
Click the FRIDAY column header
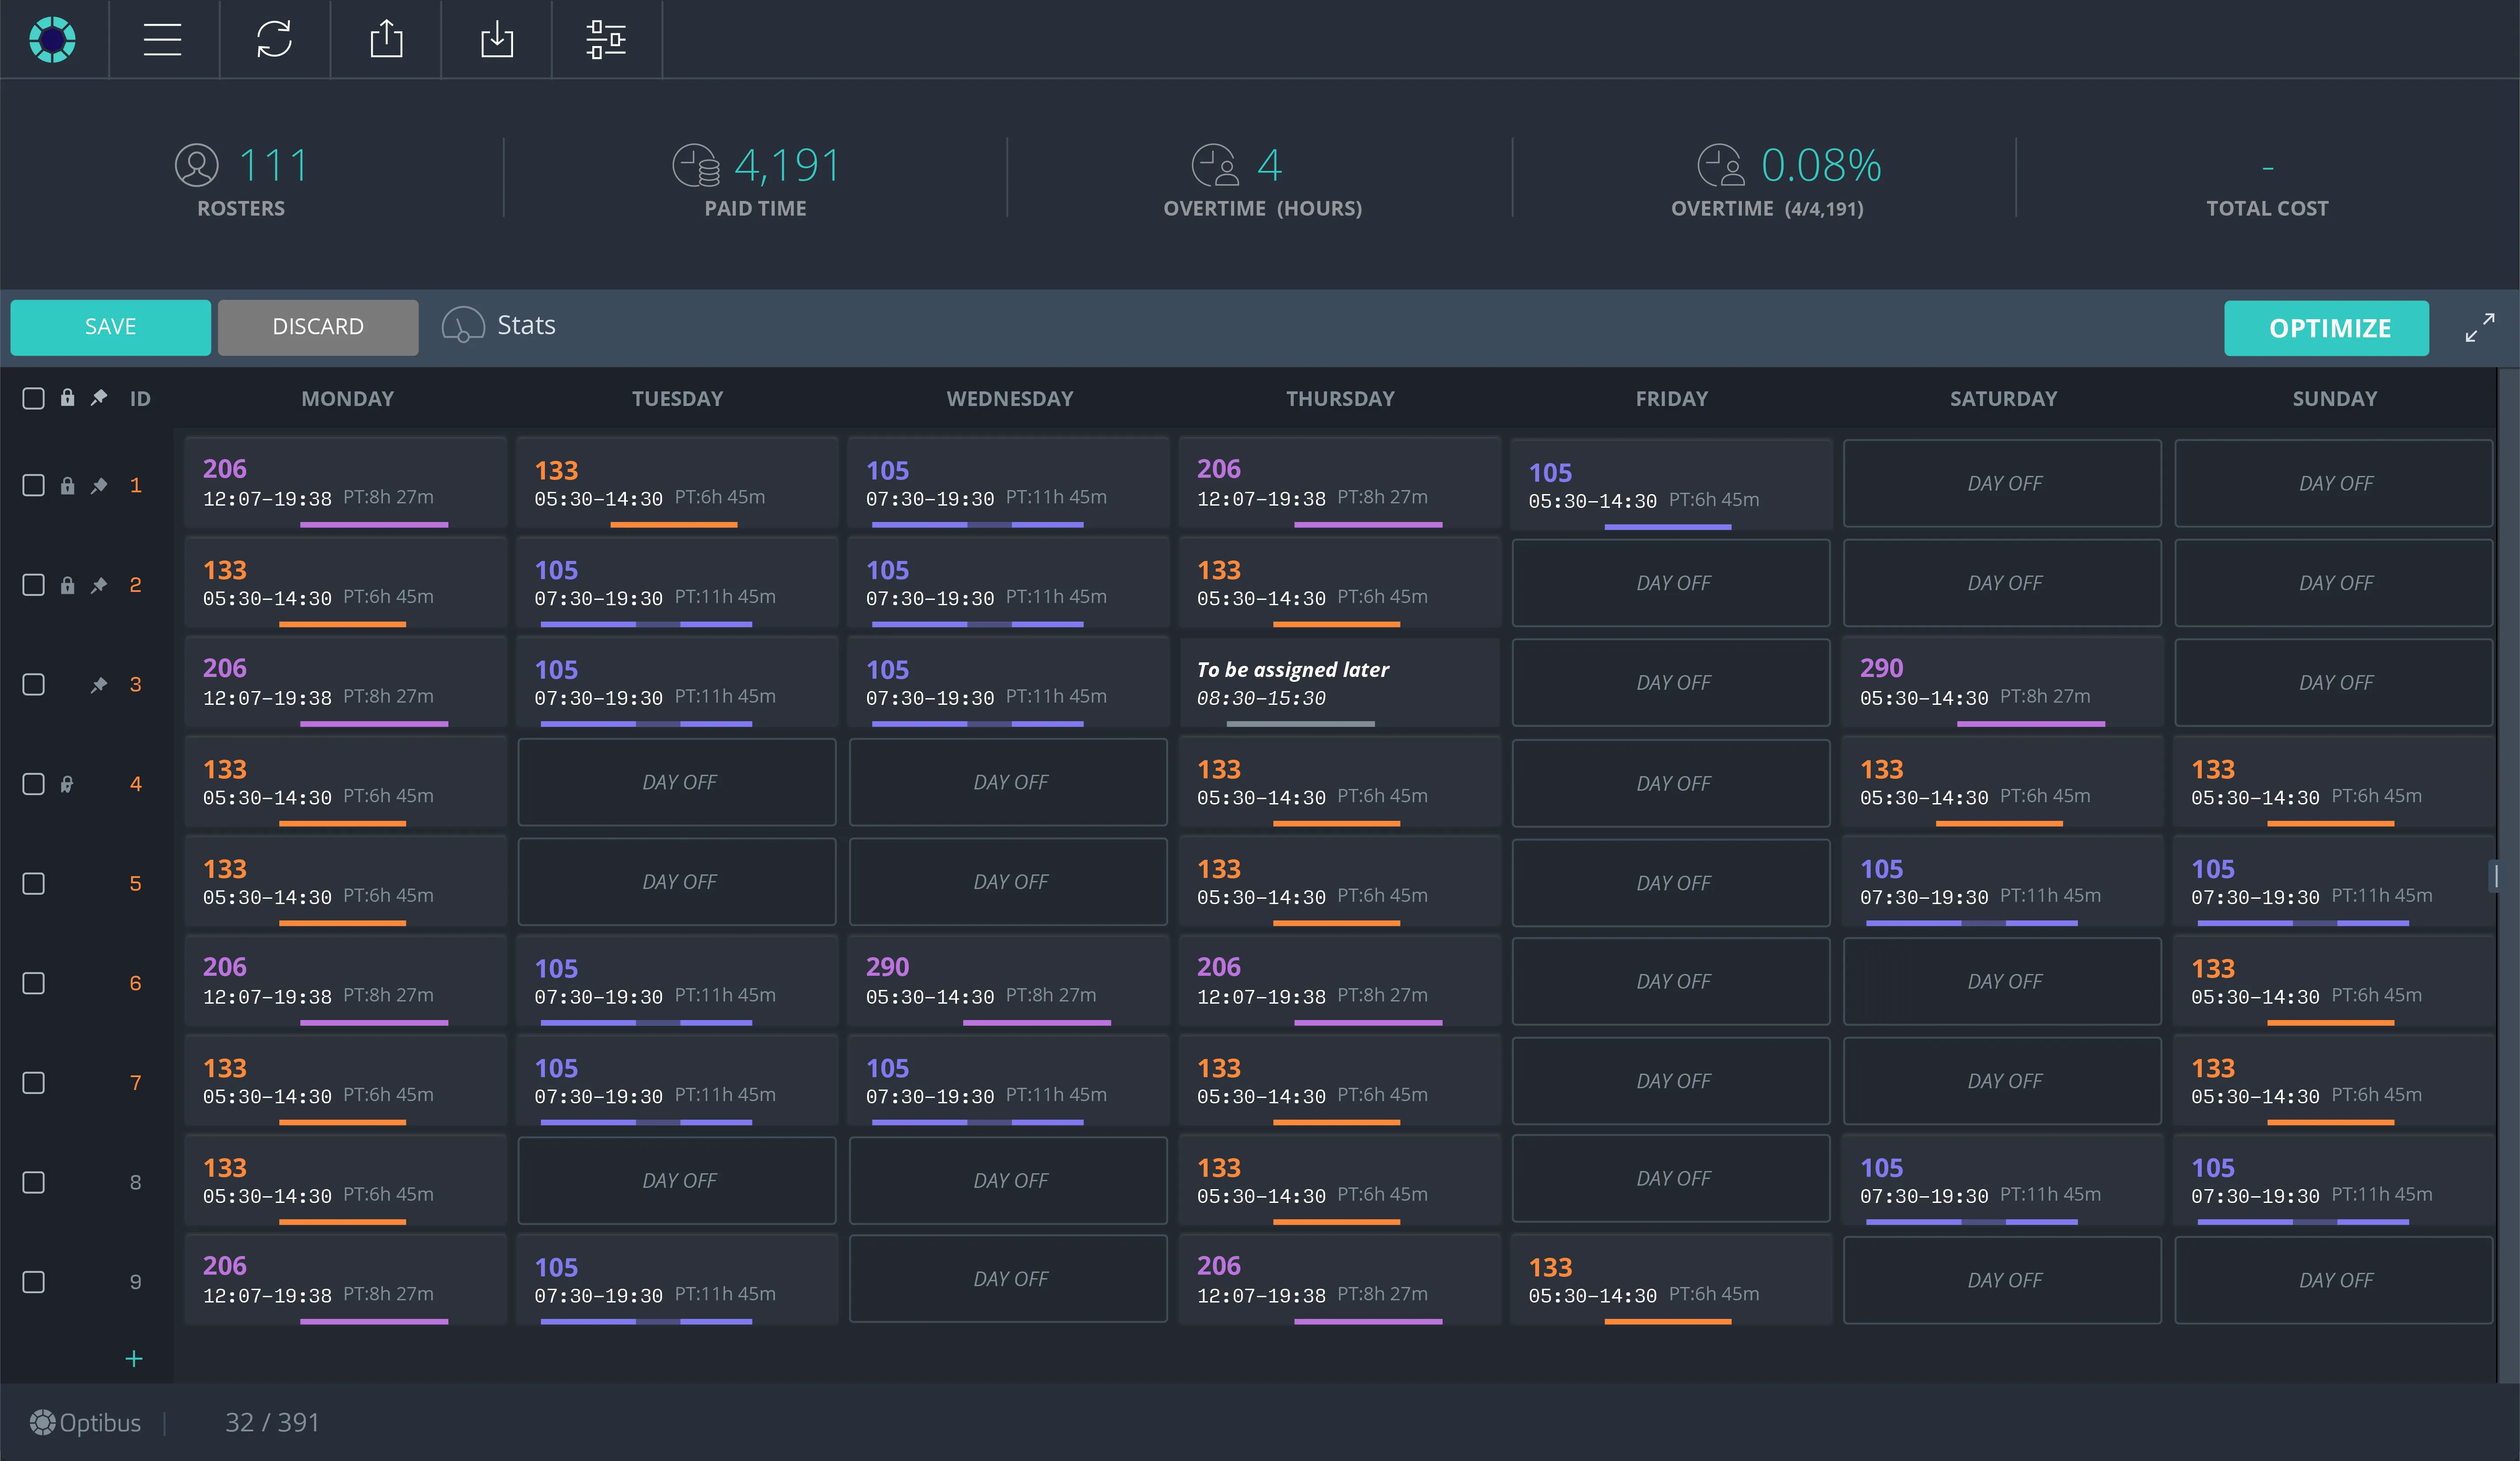click(x=1672, y=398)
